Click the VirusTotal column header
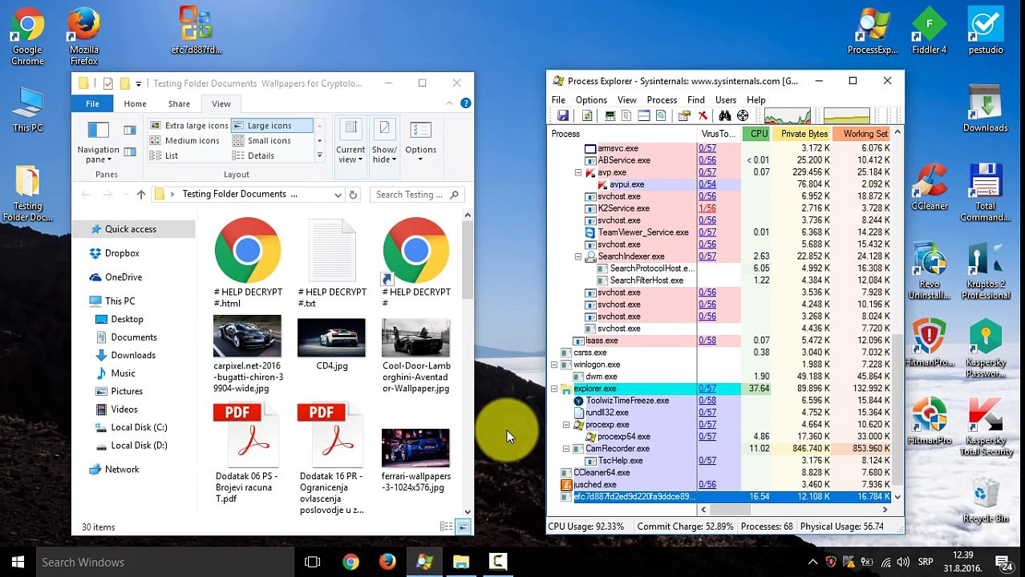 719,134
